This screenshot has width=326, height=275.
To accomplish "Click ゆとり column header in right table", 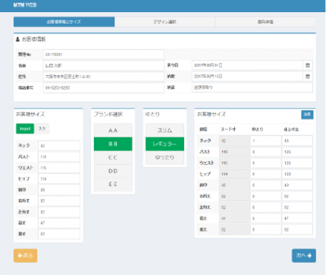I will (258, 129).
